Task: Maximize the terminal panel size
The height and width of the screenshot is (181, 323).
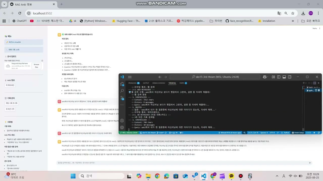Action: [315, 83]
